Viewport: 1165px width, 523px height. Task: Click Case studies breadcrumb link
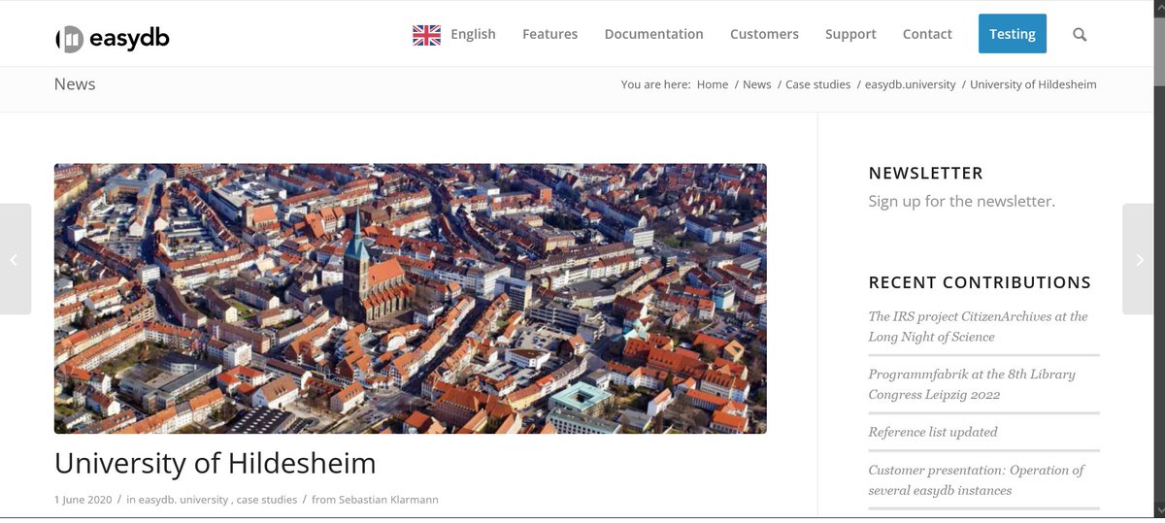tap(817, 84)
